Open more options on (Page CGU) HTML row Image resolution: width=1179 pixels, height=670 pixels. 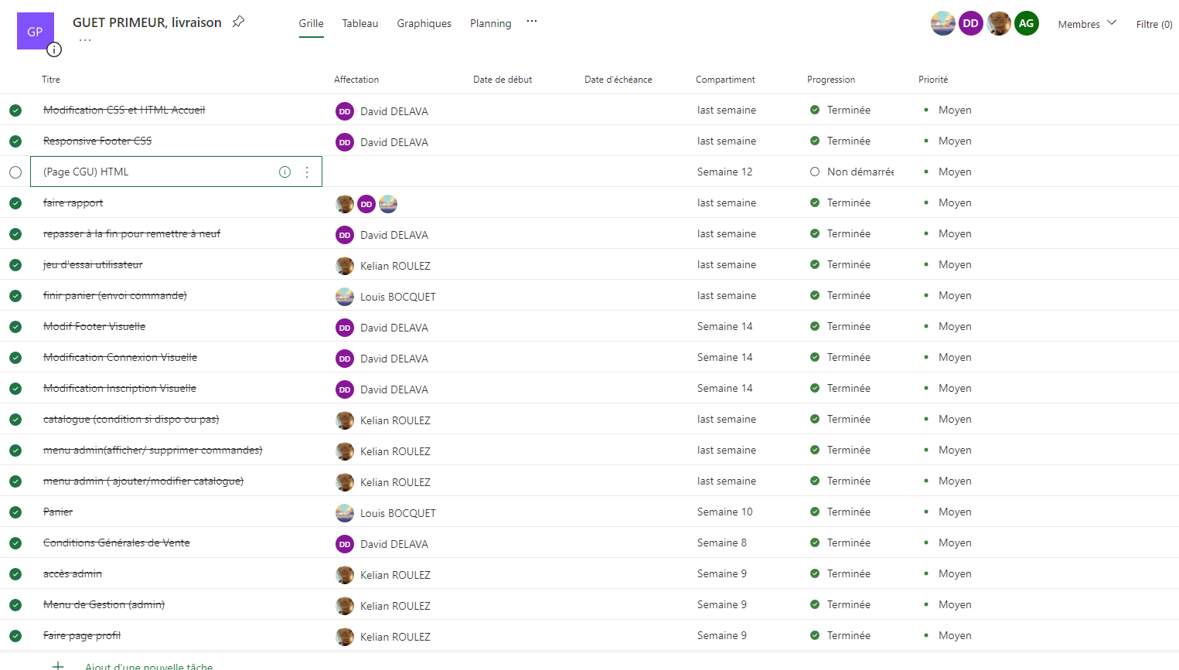(x=307, y=172)
